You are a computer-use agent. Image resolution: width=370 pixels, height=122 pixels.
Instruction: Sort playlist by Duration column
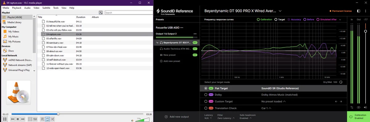[x=81, y=17]
